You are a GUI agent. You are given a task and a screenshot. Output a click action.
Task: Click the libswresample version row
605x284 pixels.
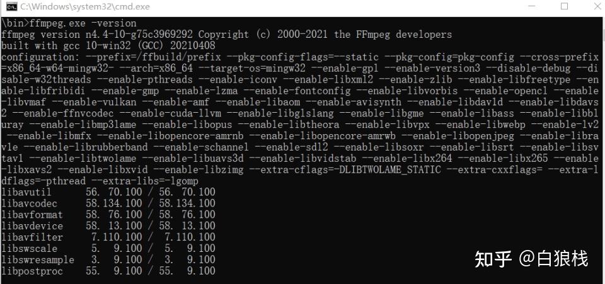[107, 259]
